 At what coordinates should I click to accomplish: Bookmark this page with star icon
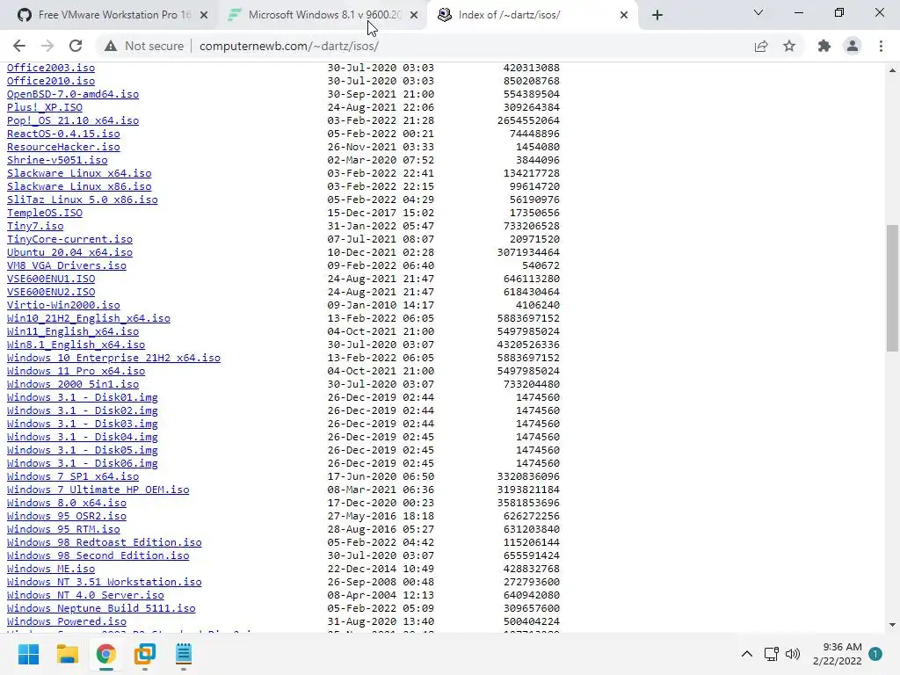789,46
